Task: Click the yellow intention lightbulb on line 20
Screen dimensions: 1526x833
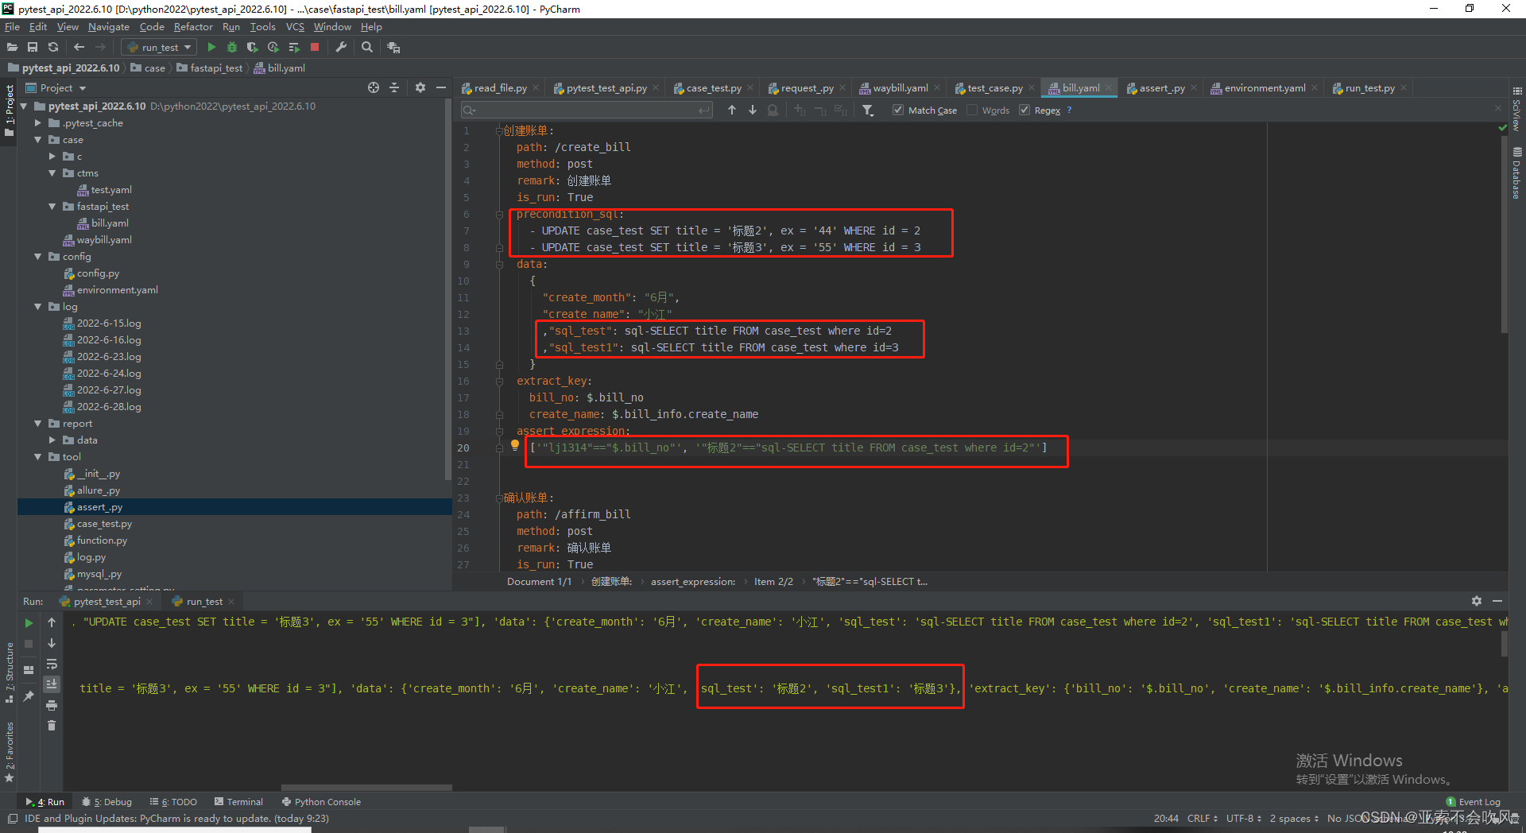Action: tap(514, 445)
